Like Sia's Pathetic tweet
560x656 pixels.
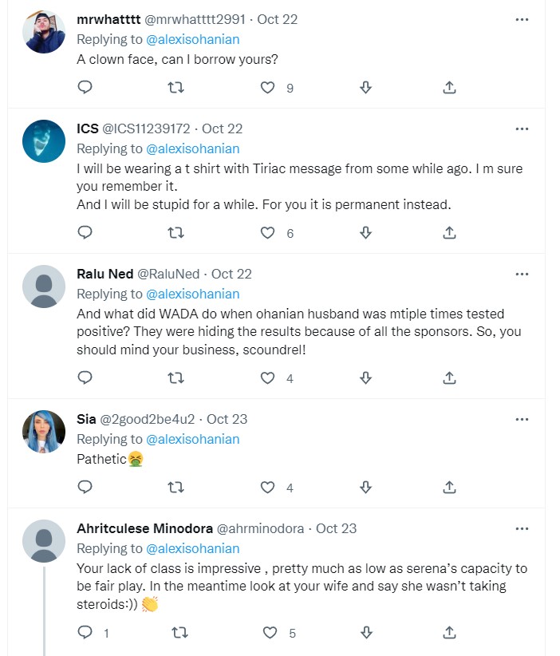268,487
